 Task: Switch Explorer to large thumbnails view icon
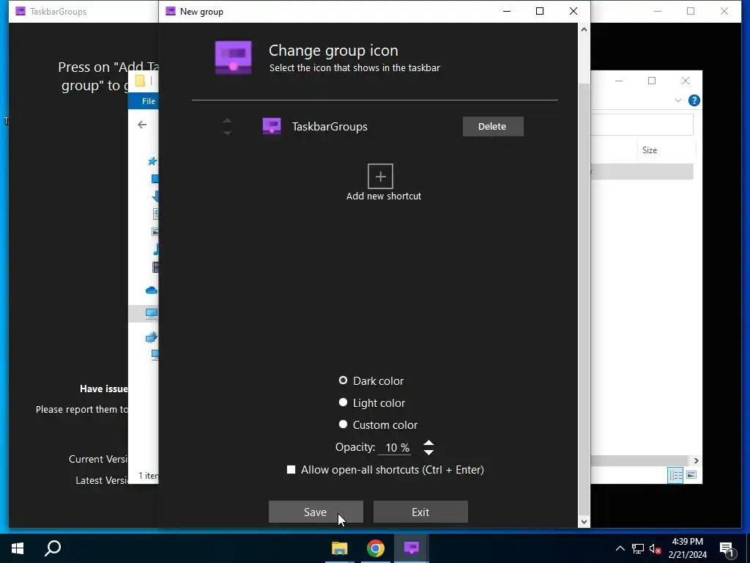pyautogui.click(x=691, y=475)
